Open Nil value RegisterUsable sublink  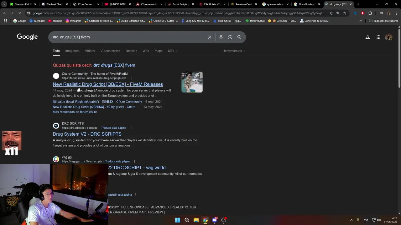97,102
